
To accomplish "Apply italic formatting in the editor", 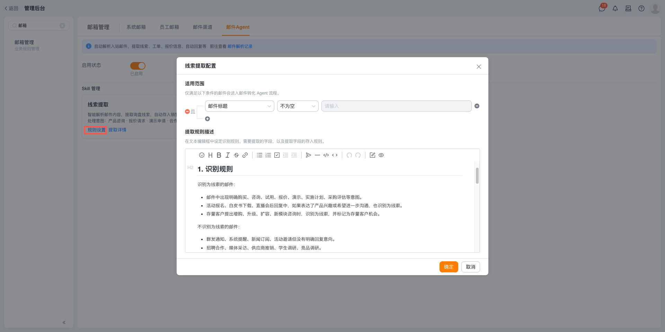I will [x=228, y=155].
